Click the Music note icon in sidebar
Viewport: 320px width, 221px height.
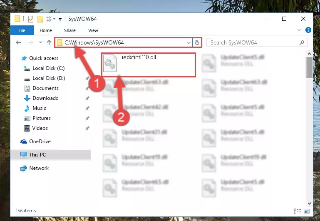pos(27,108)
